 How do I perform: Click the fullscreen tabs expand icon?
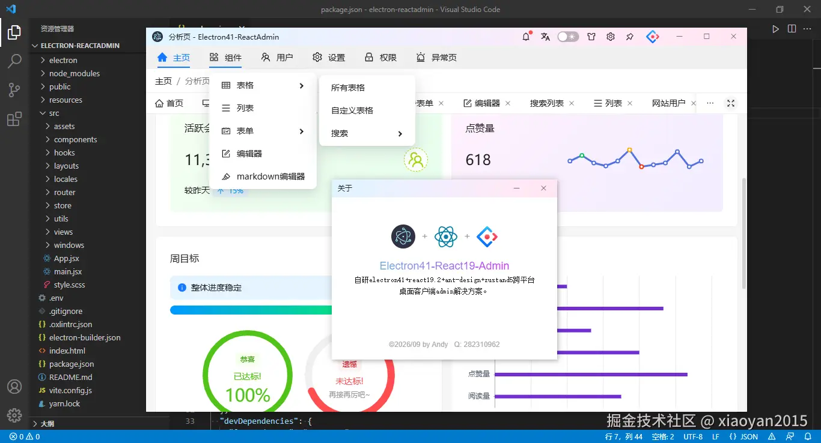coord(731,103)
